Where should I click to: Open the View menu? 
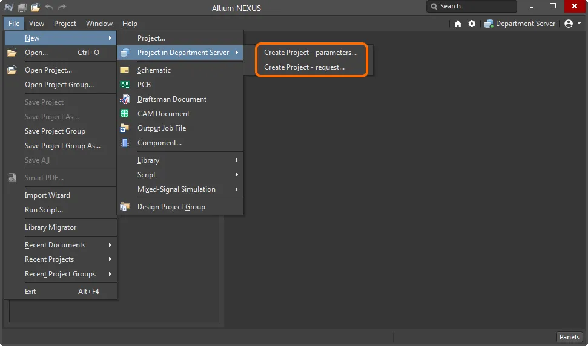(x=36, y=24)
